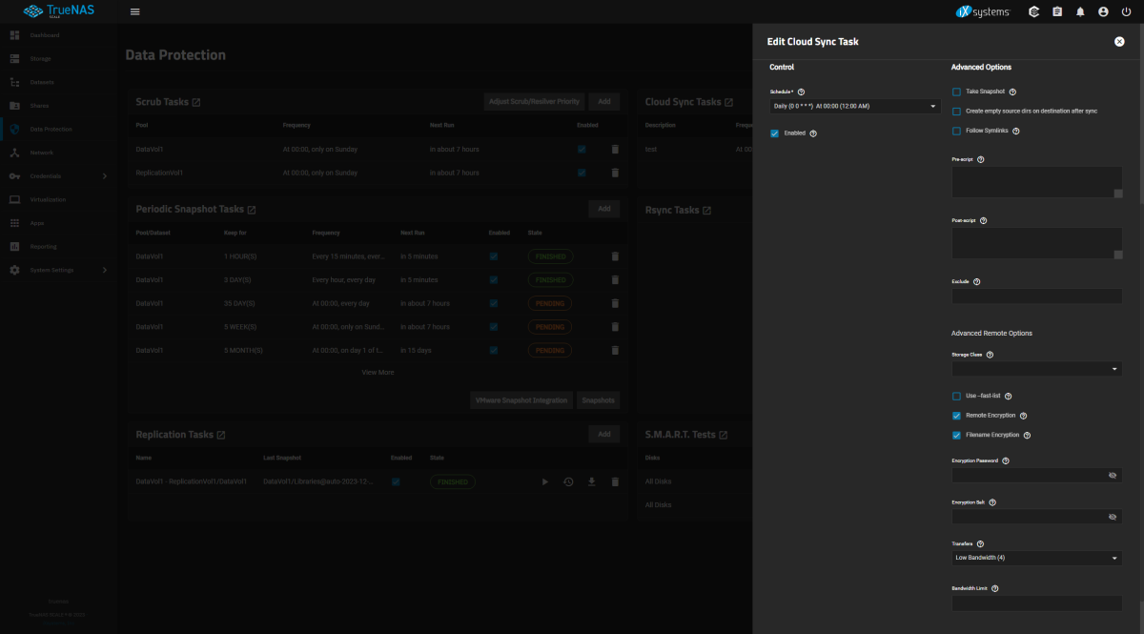This screenshot has width=1144, height=634.
Task: Show help tooltip for Exclude
Action: (976, 281)
